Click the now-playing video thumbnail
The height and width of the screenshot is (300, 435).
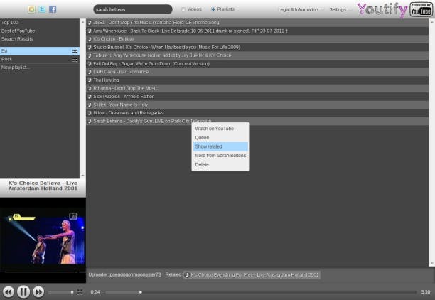(x=43, y=240)
